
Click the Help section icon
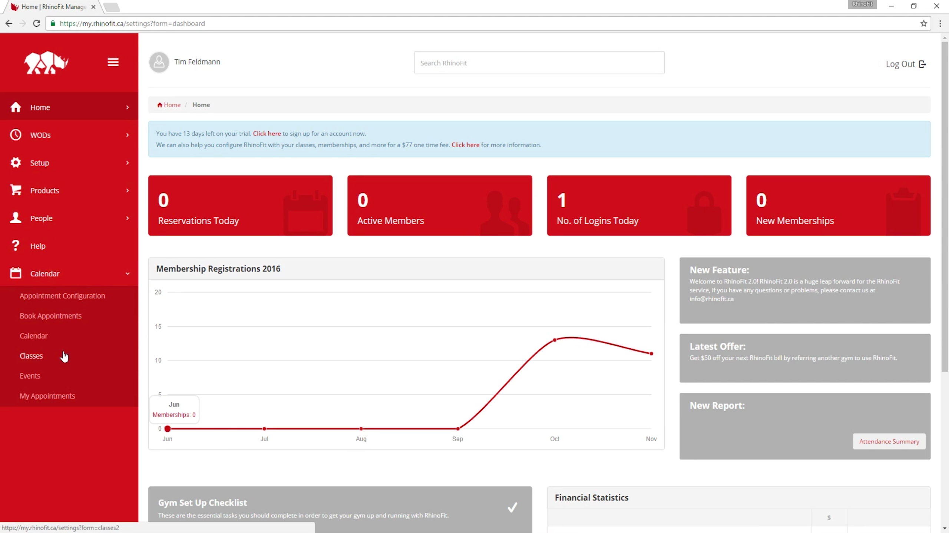click(14, 245)
